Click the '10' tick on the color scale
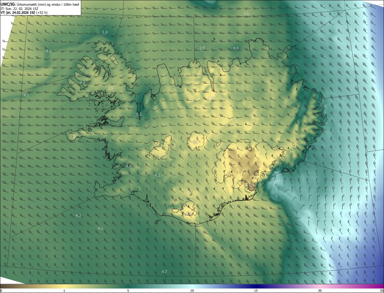The image size is (384, 293). [192, 291]
